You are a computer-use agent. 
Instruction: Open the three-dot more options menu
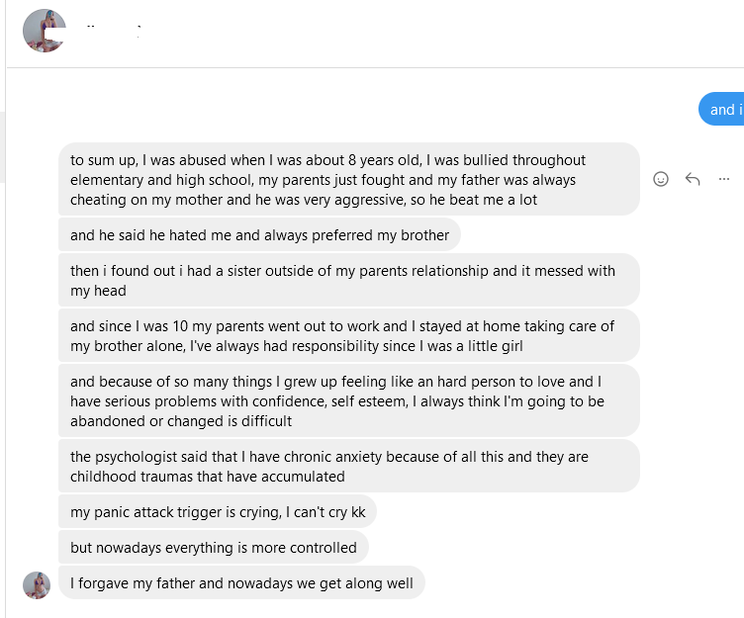pos(724,179)
